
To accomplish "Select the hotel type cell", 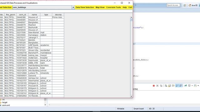I will [x=46, y=68].
